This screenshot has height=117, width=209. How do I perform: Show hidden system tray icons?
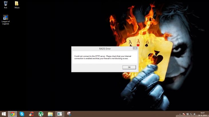pyautogui.click(x=180, y=114)
